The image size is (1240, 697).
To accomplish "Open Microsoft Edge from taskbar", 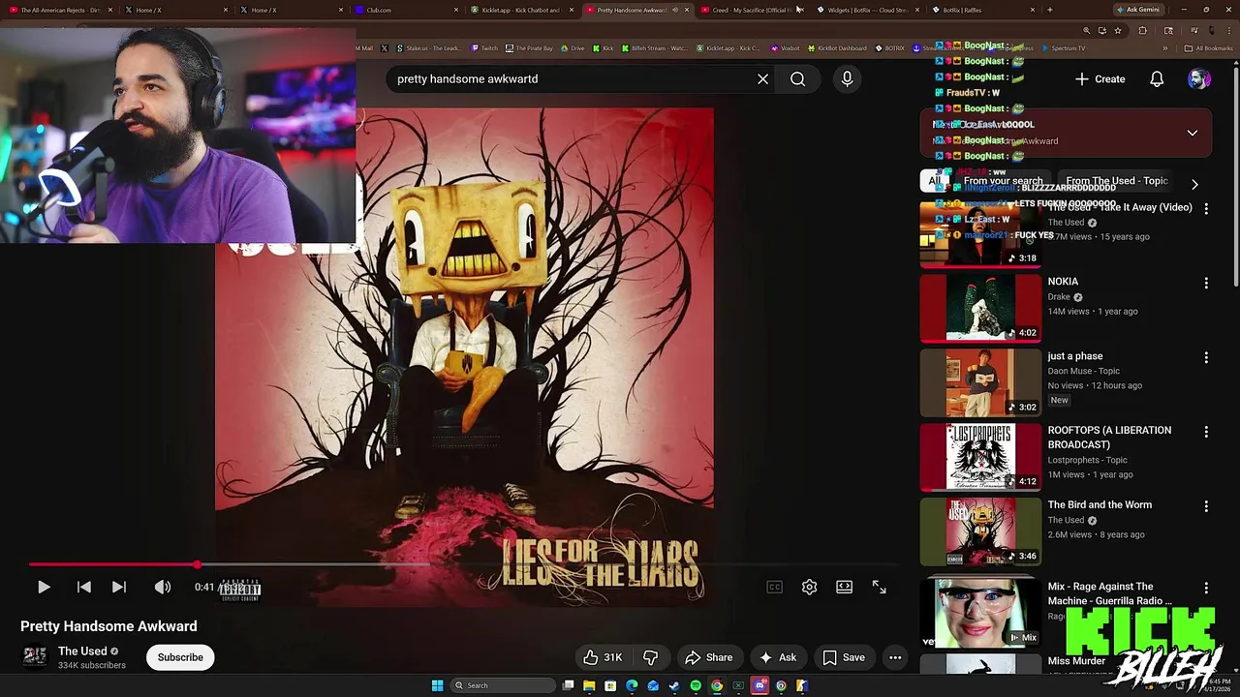I will pyautogui.click(x=632, y=685).
